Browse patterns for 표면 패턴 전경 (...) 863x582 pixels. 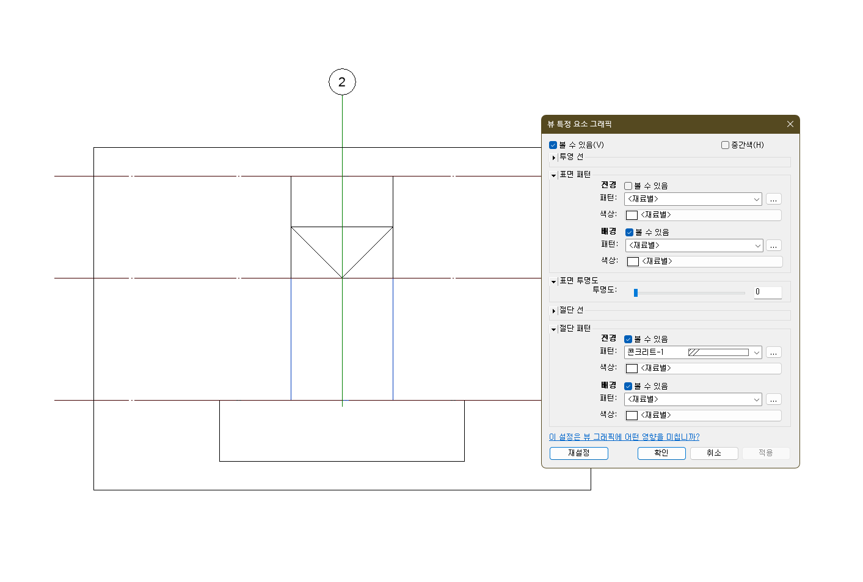pyautogui.click(x=773, y=199)
